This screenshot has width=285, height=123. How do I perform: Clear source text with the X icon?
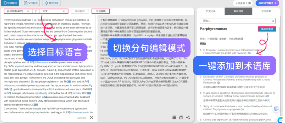point(92,117)
